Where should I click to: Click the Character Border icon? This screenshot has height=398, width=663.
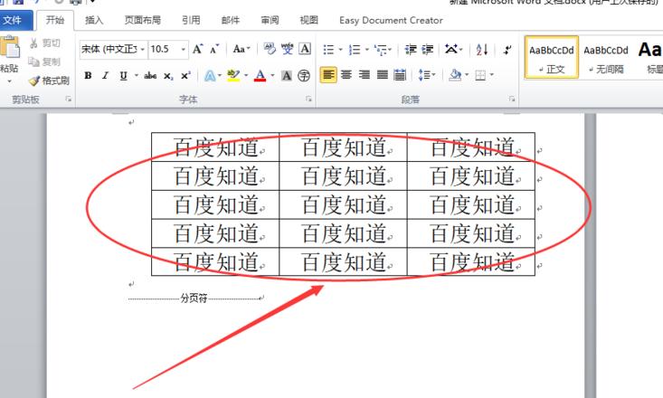[x=305, y=49]
